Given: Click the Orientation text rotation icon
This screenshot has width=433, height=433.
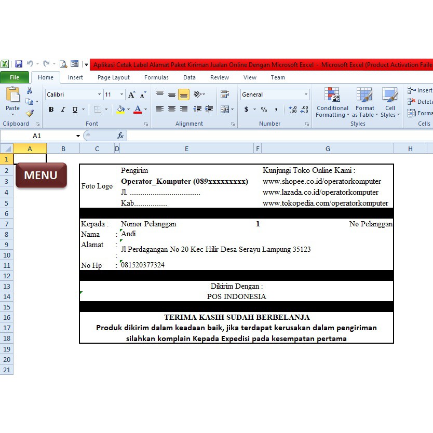Looking at the screenshot, I should click(x=198, y=94).
